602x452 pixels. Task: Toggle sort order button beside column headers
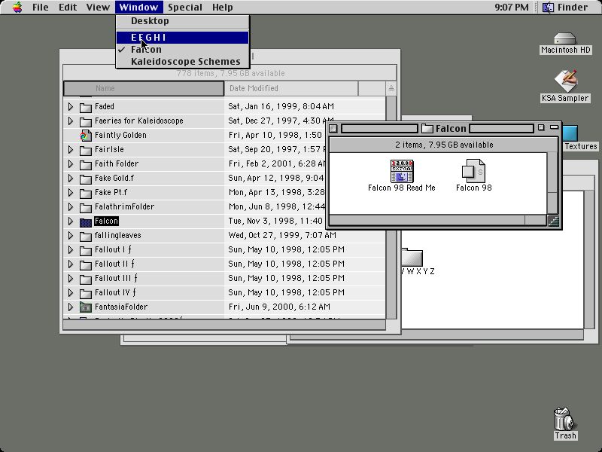click(391, 88)
